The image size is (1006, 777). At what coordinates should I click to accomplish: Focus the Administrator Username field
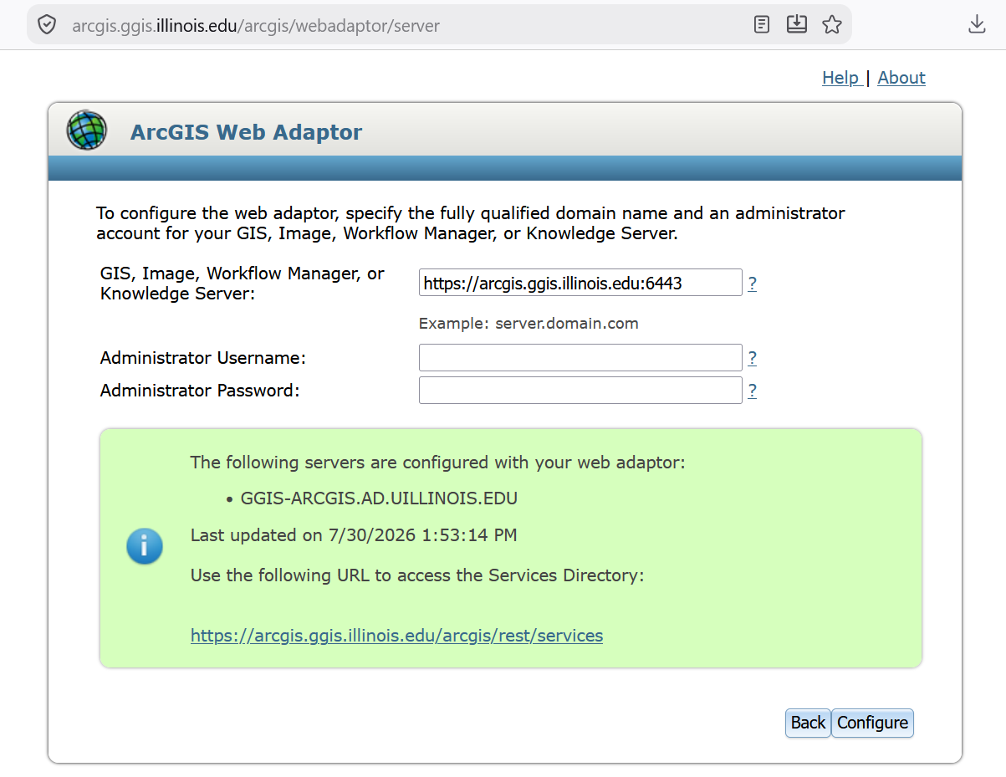pos(580,358)
